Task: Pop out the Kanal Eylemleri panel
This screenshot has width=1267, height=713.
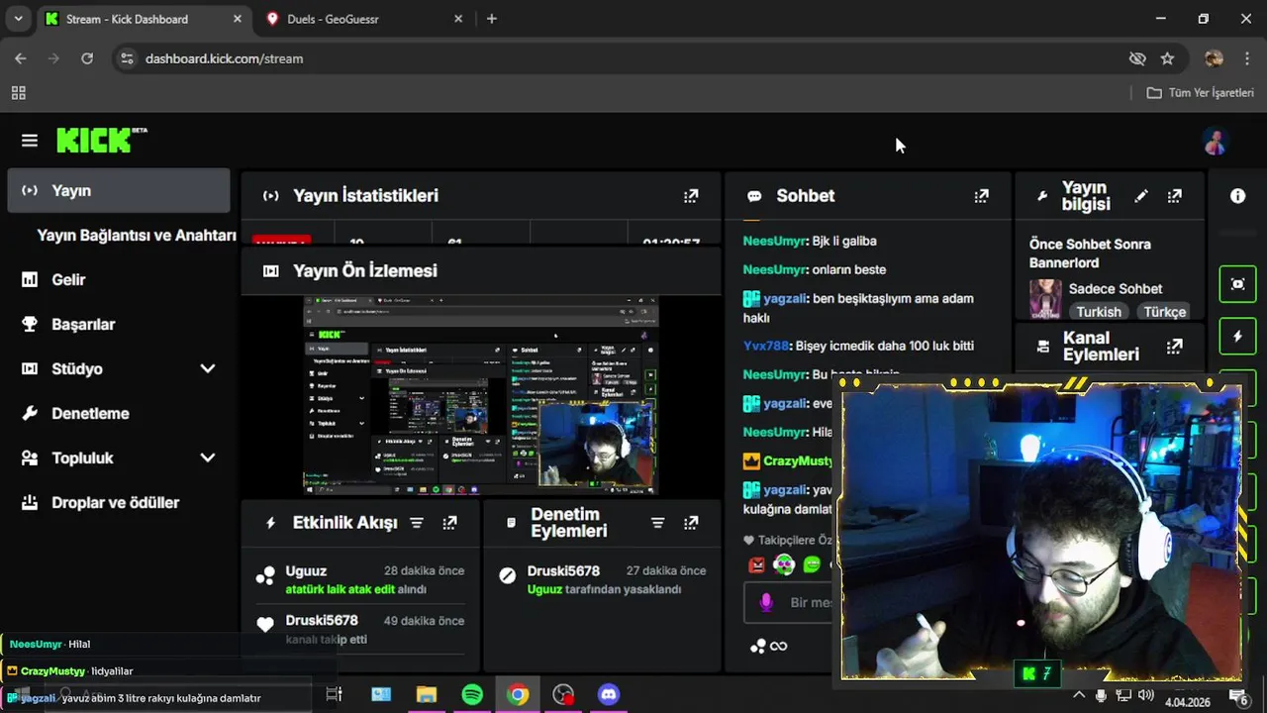Action: pyautogui.click(x=1174, y=347)
